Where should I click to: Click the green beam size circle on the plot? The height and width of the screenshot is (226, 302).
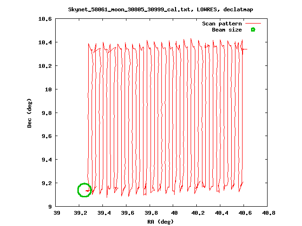pyautogui.click(x=84, y=190)
